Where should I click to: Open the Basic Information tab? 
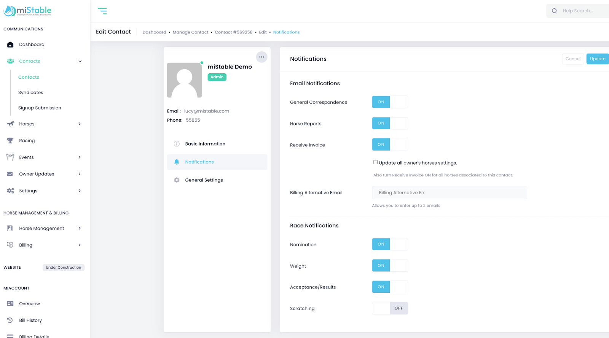coord(205,144)
